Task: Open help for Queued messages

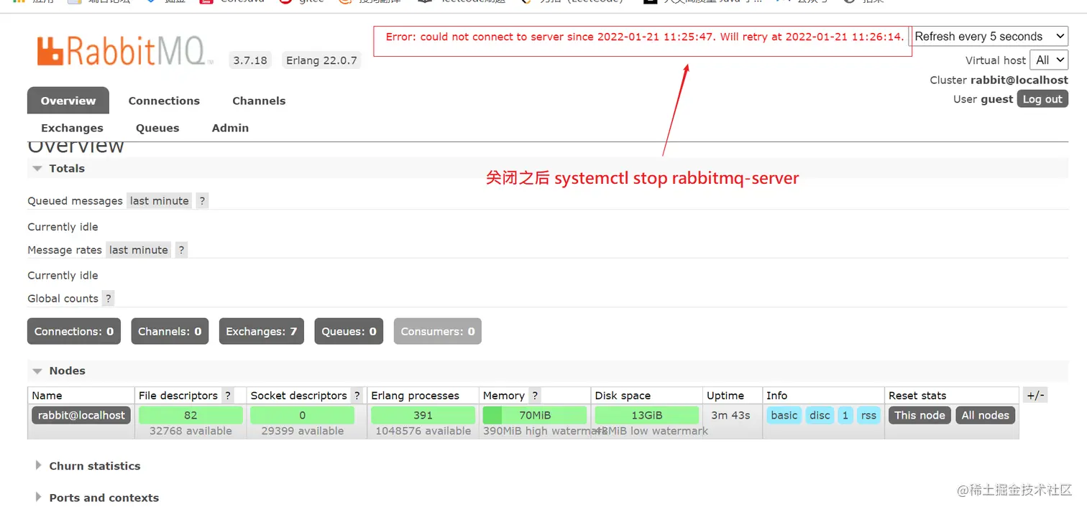Action: (x=202, y=201)
